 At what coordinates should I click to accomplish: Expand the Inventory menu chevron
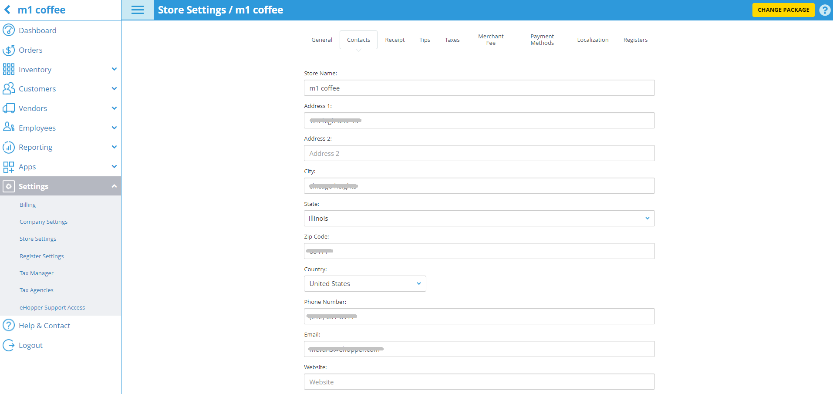coord(114,69)
